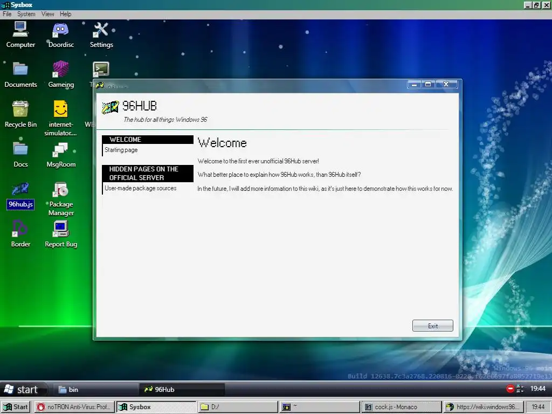Open the System menu in Sysbox

click(26, 14)
